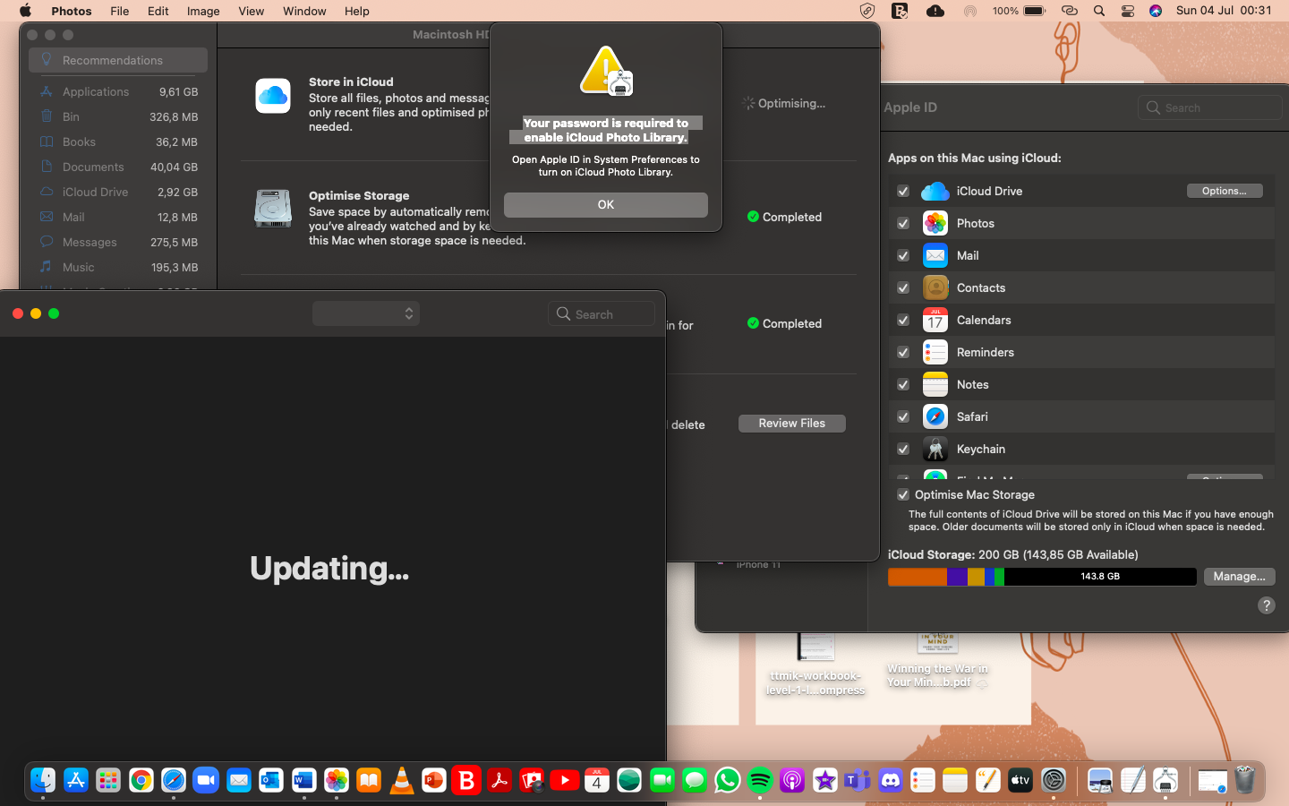Screen dimensions: 1289x806
Task: Uncheck the Notes iCloud checkbox
Action: pyautogui.click(x=903, y=384)
